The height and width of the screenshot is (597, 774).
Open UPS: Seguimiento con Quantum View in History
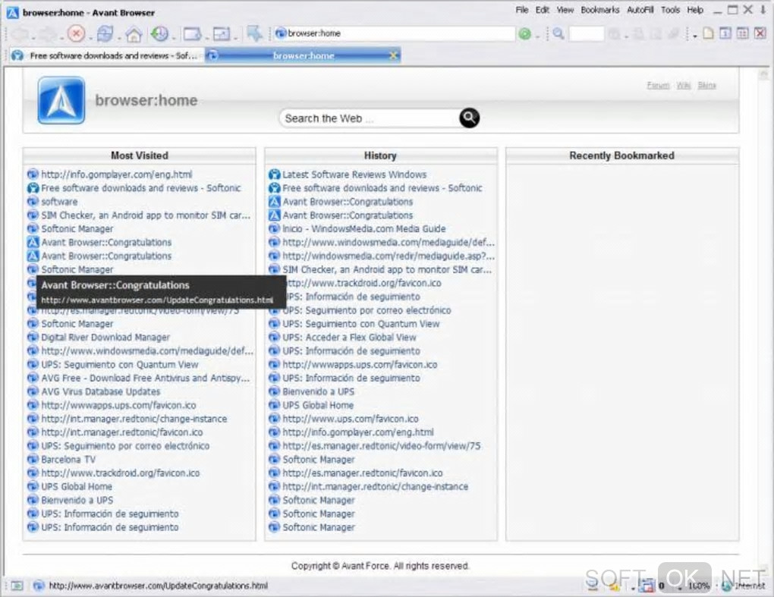tap(361, 324)
